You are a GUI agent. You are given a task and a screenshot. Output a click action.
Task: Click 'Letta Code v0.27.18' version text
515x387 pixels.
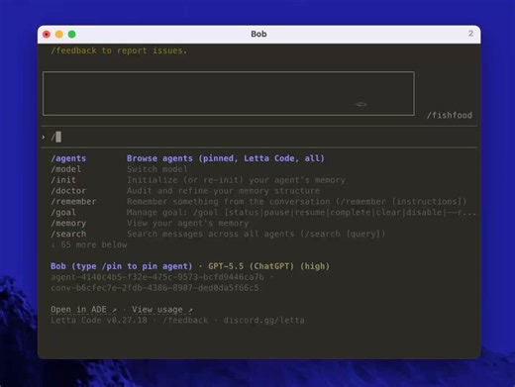[99, 321]
